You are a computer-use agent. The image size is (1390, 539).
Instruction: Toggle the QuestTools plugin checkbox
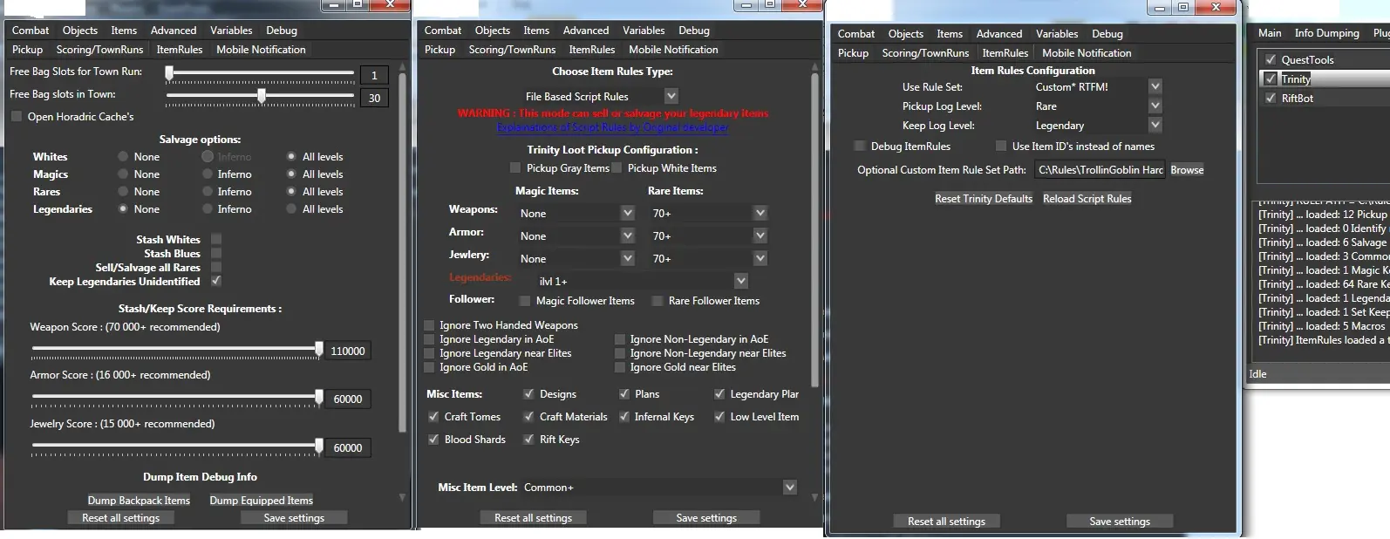(1271, 60)
